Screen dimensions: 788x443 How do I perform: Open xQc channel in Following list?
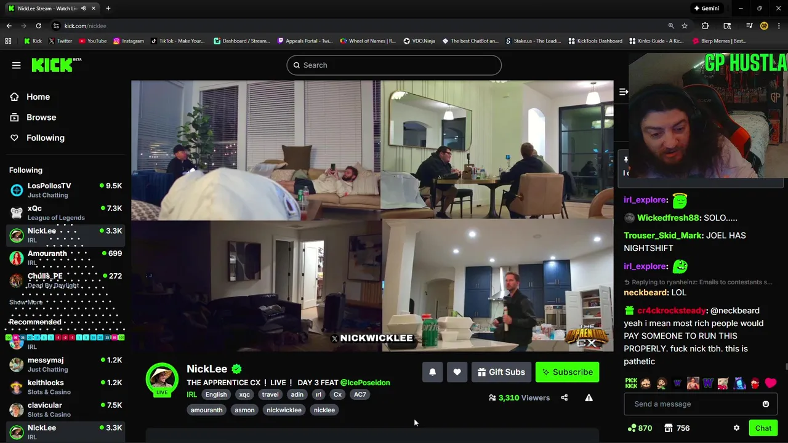[65, 212]
